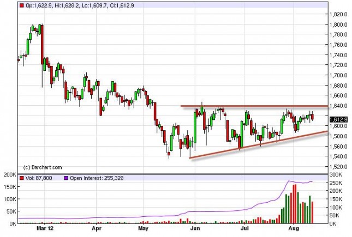Click the 1,560.0 price axis label

coord(338,146)
